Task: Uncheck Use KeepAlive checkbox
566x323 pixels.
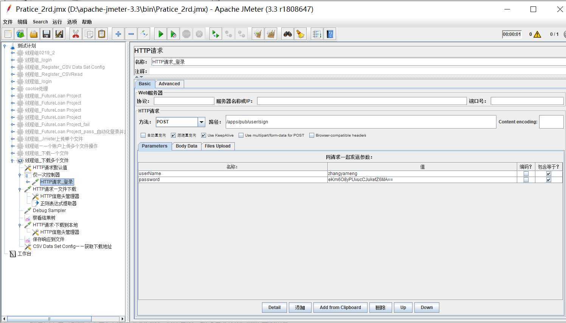Action: point(204,135)
